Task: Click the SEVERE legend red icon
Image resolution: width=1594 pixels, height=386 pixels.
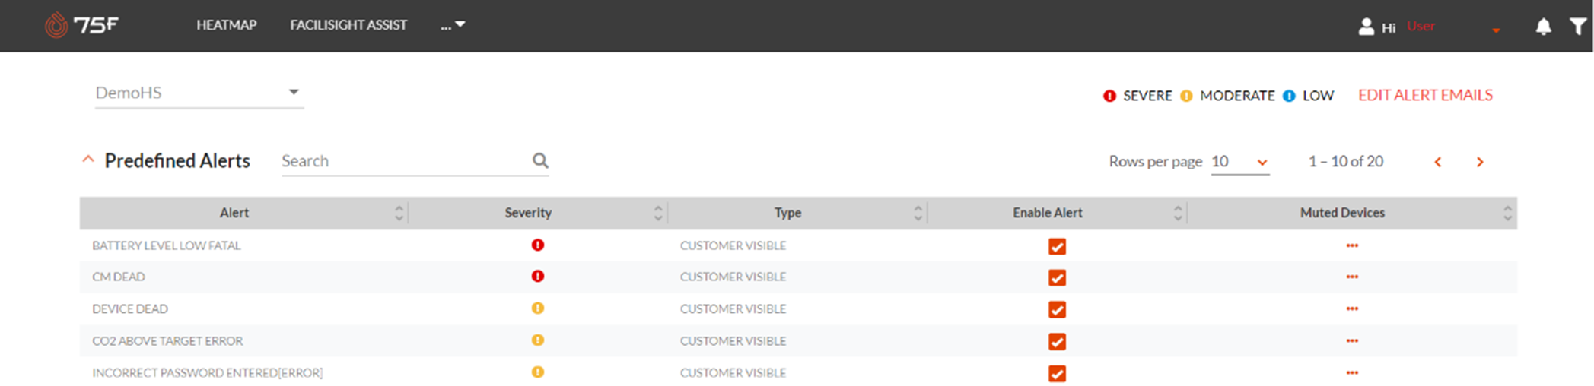Action: [x=1109, y=96]
